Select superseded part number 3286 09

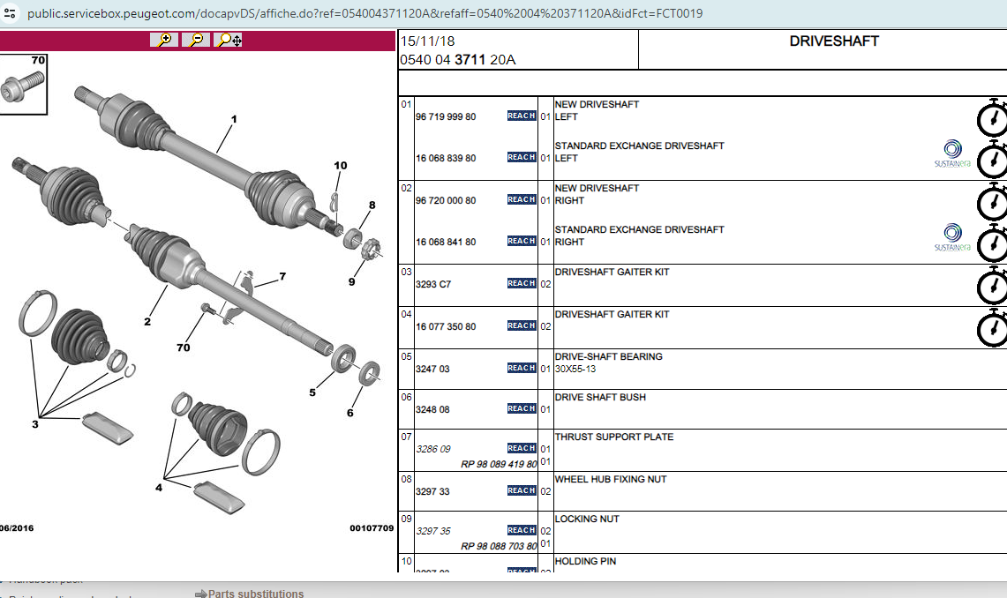pos(433,449)
